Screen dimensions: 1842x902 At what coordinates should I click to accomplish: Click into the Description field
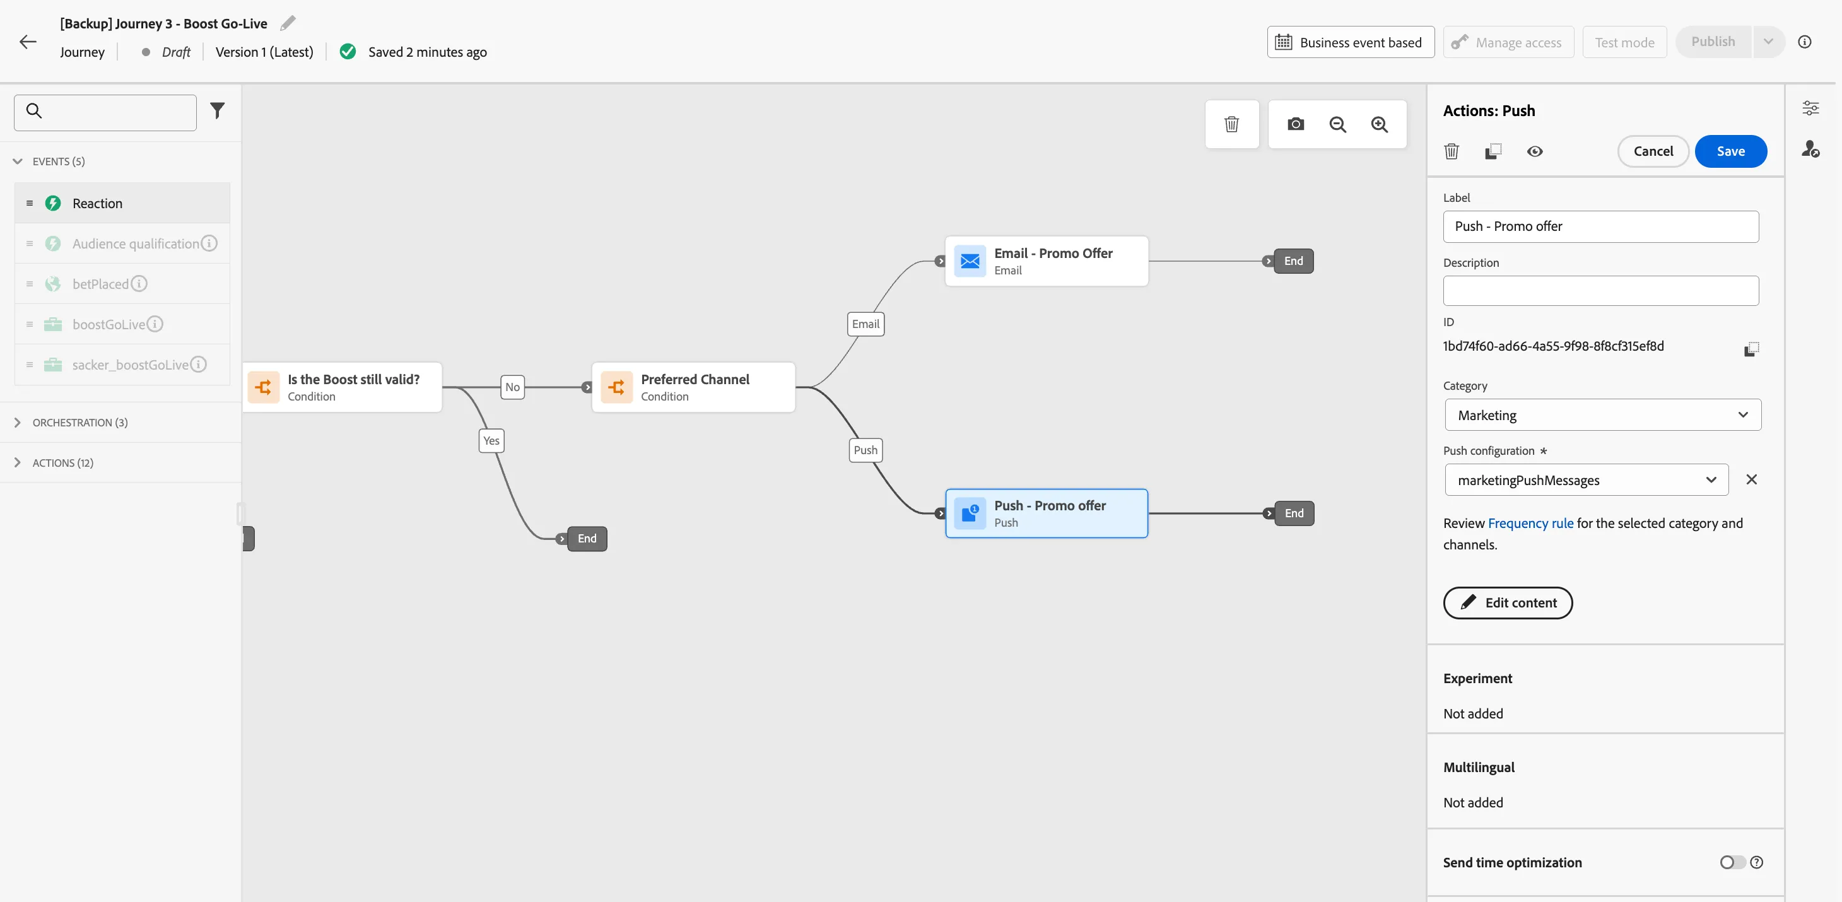click(1600, 291)
